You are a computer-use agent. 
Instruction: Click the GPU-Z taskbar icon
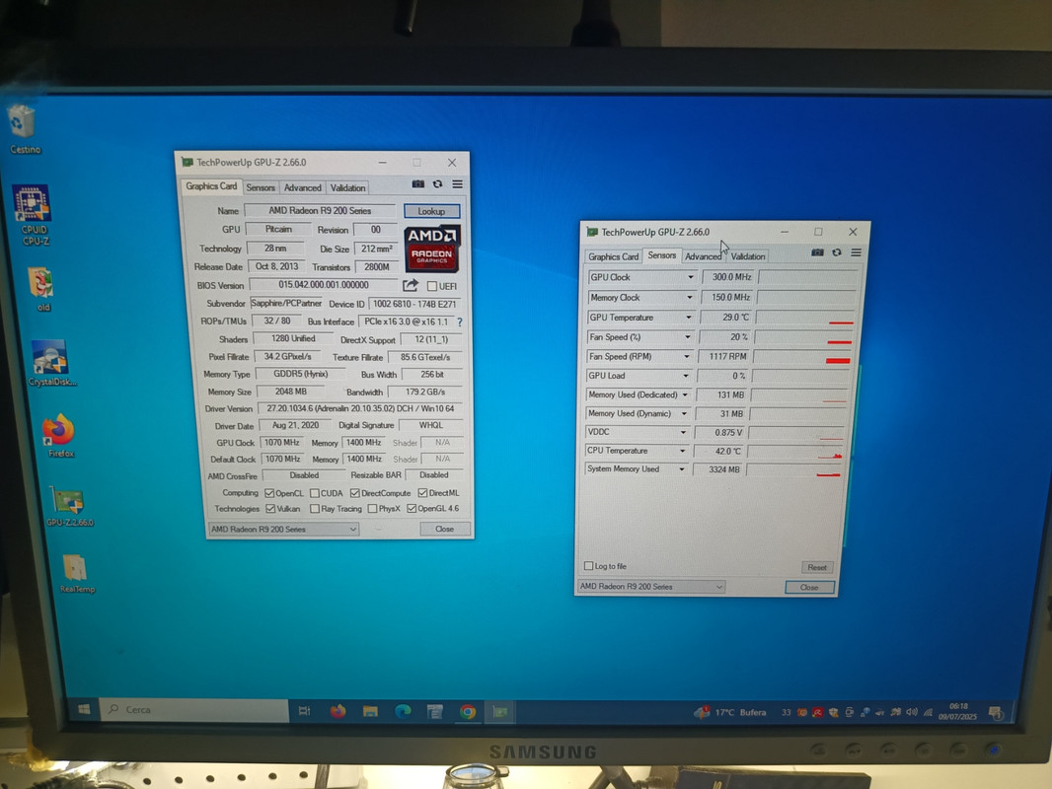[499, 712]
